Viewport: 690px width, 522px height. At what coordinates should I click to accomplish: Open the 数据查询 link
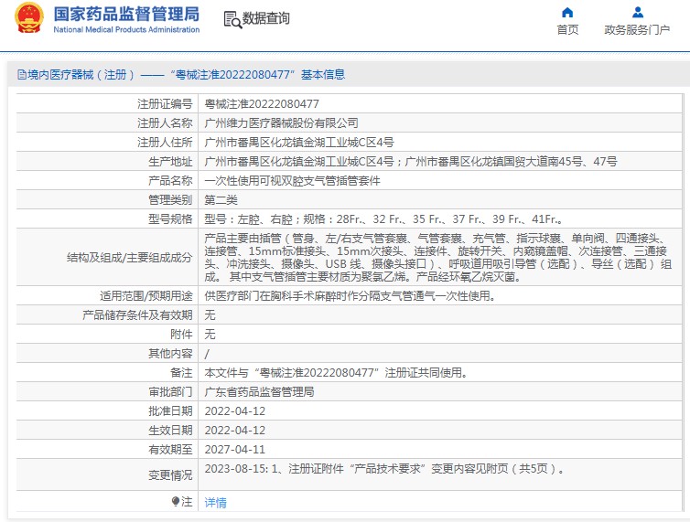265,18
